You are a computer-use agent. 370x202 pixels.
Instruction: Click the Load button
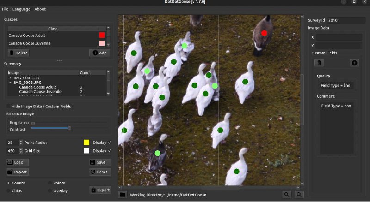18,162
